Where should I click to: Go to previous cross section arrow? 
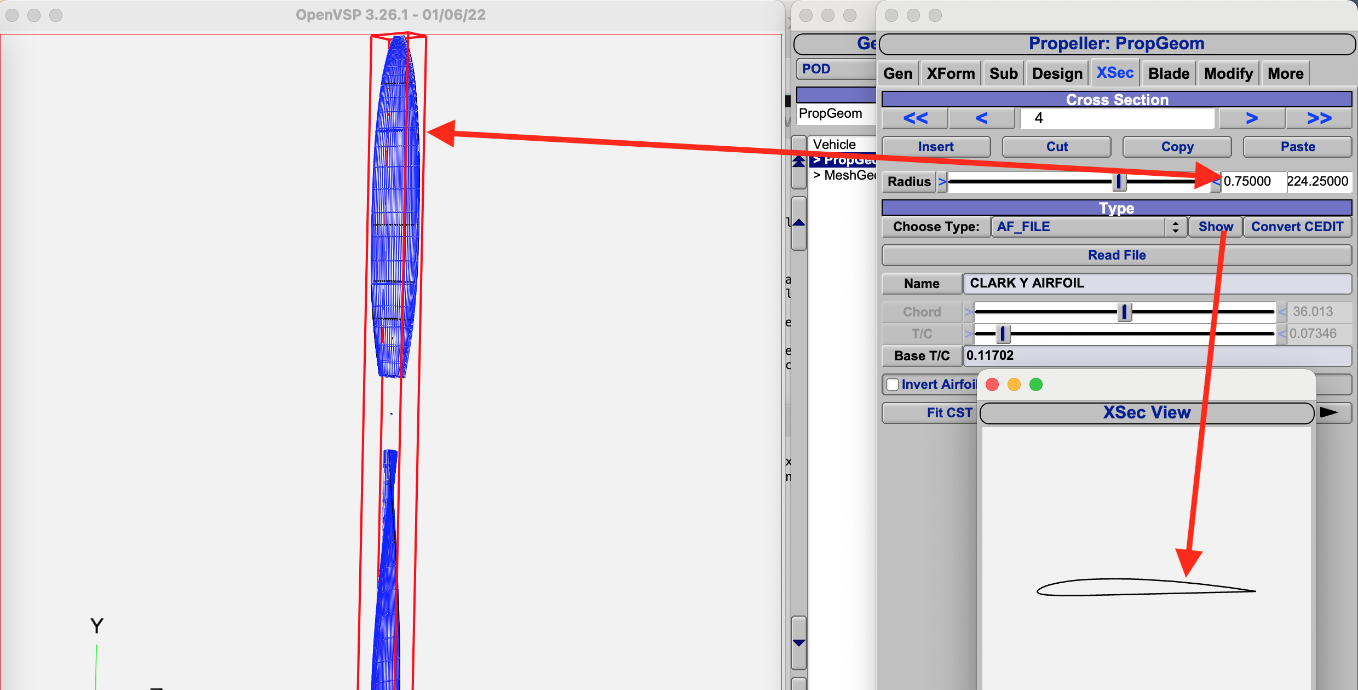tap(981, 118)
